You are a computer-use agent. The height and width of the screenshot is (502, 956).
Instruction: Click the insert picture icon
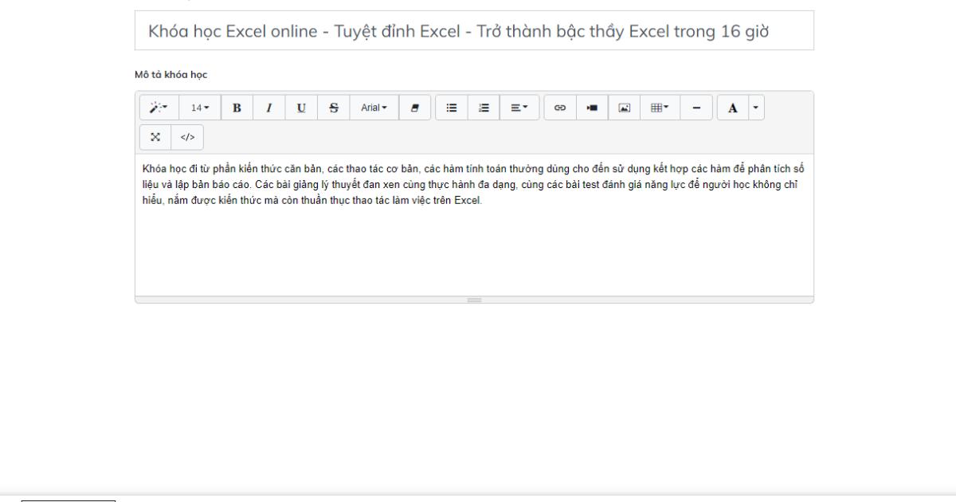(624, 107)
